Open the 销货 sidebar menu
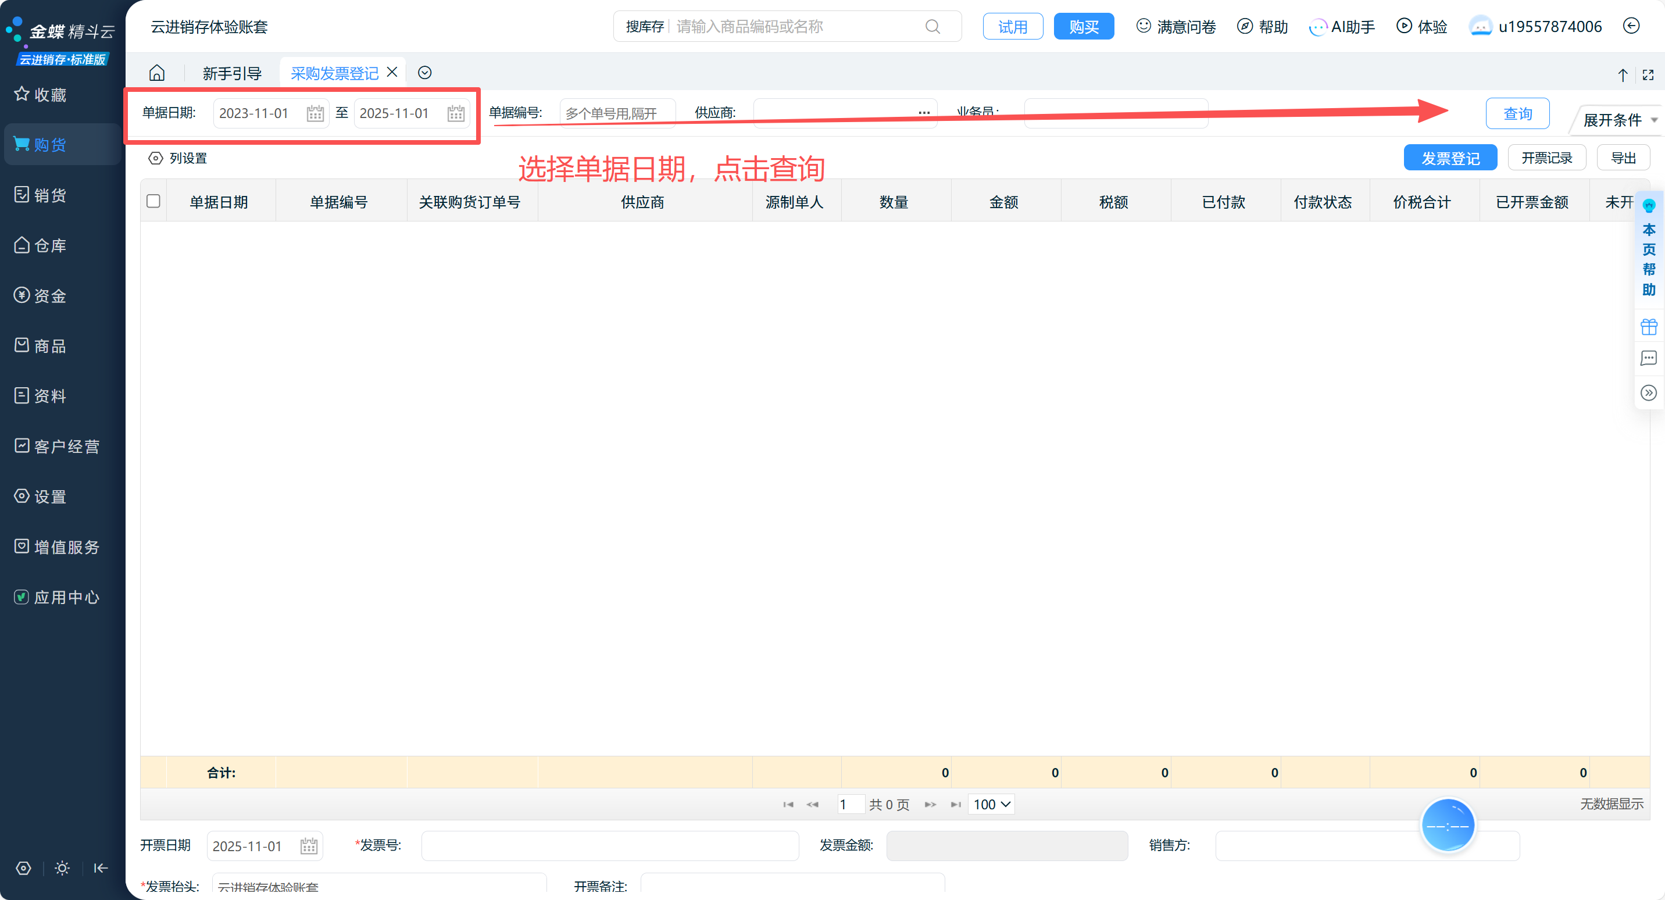1665x900 pixels. pos(50,195)
